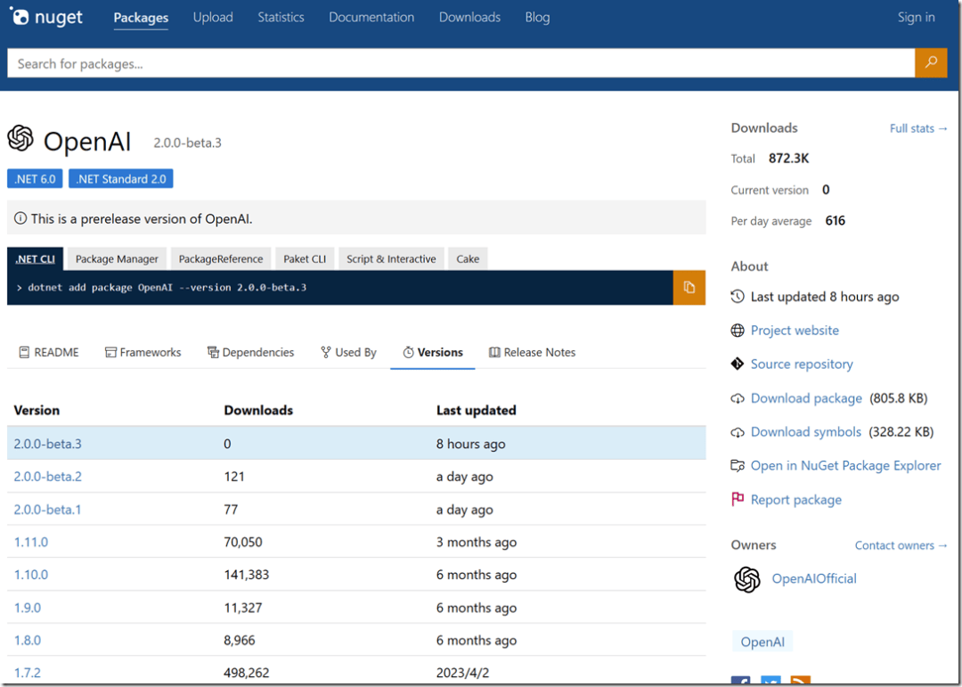Click the .NET Standard 2.0 badge
Screen dimensions: 962x687
coord(121,179)
